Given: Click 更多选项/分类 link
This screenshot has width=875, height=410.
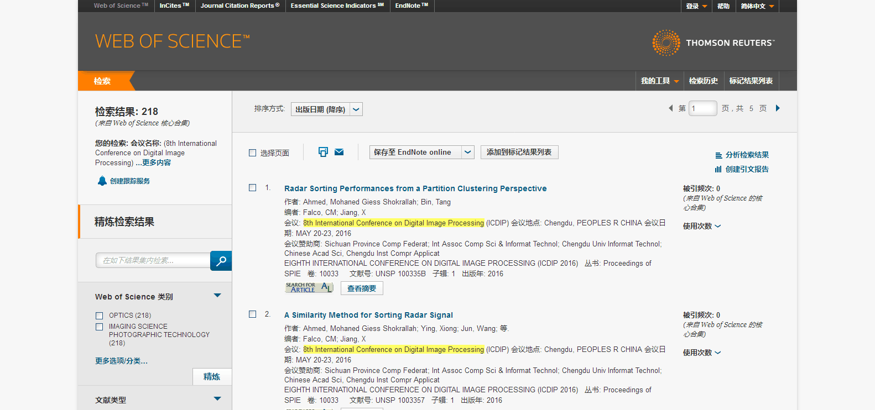Looking at the screenshot, I should tap(121, 361).
